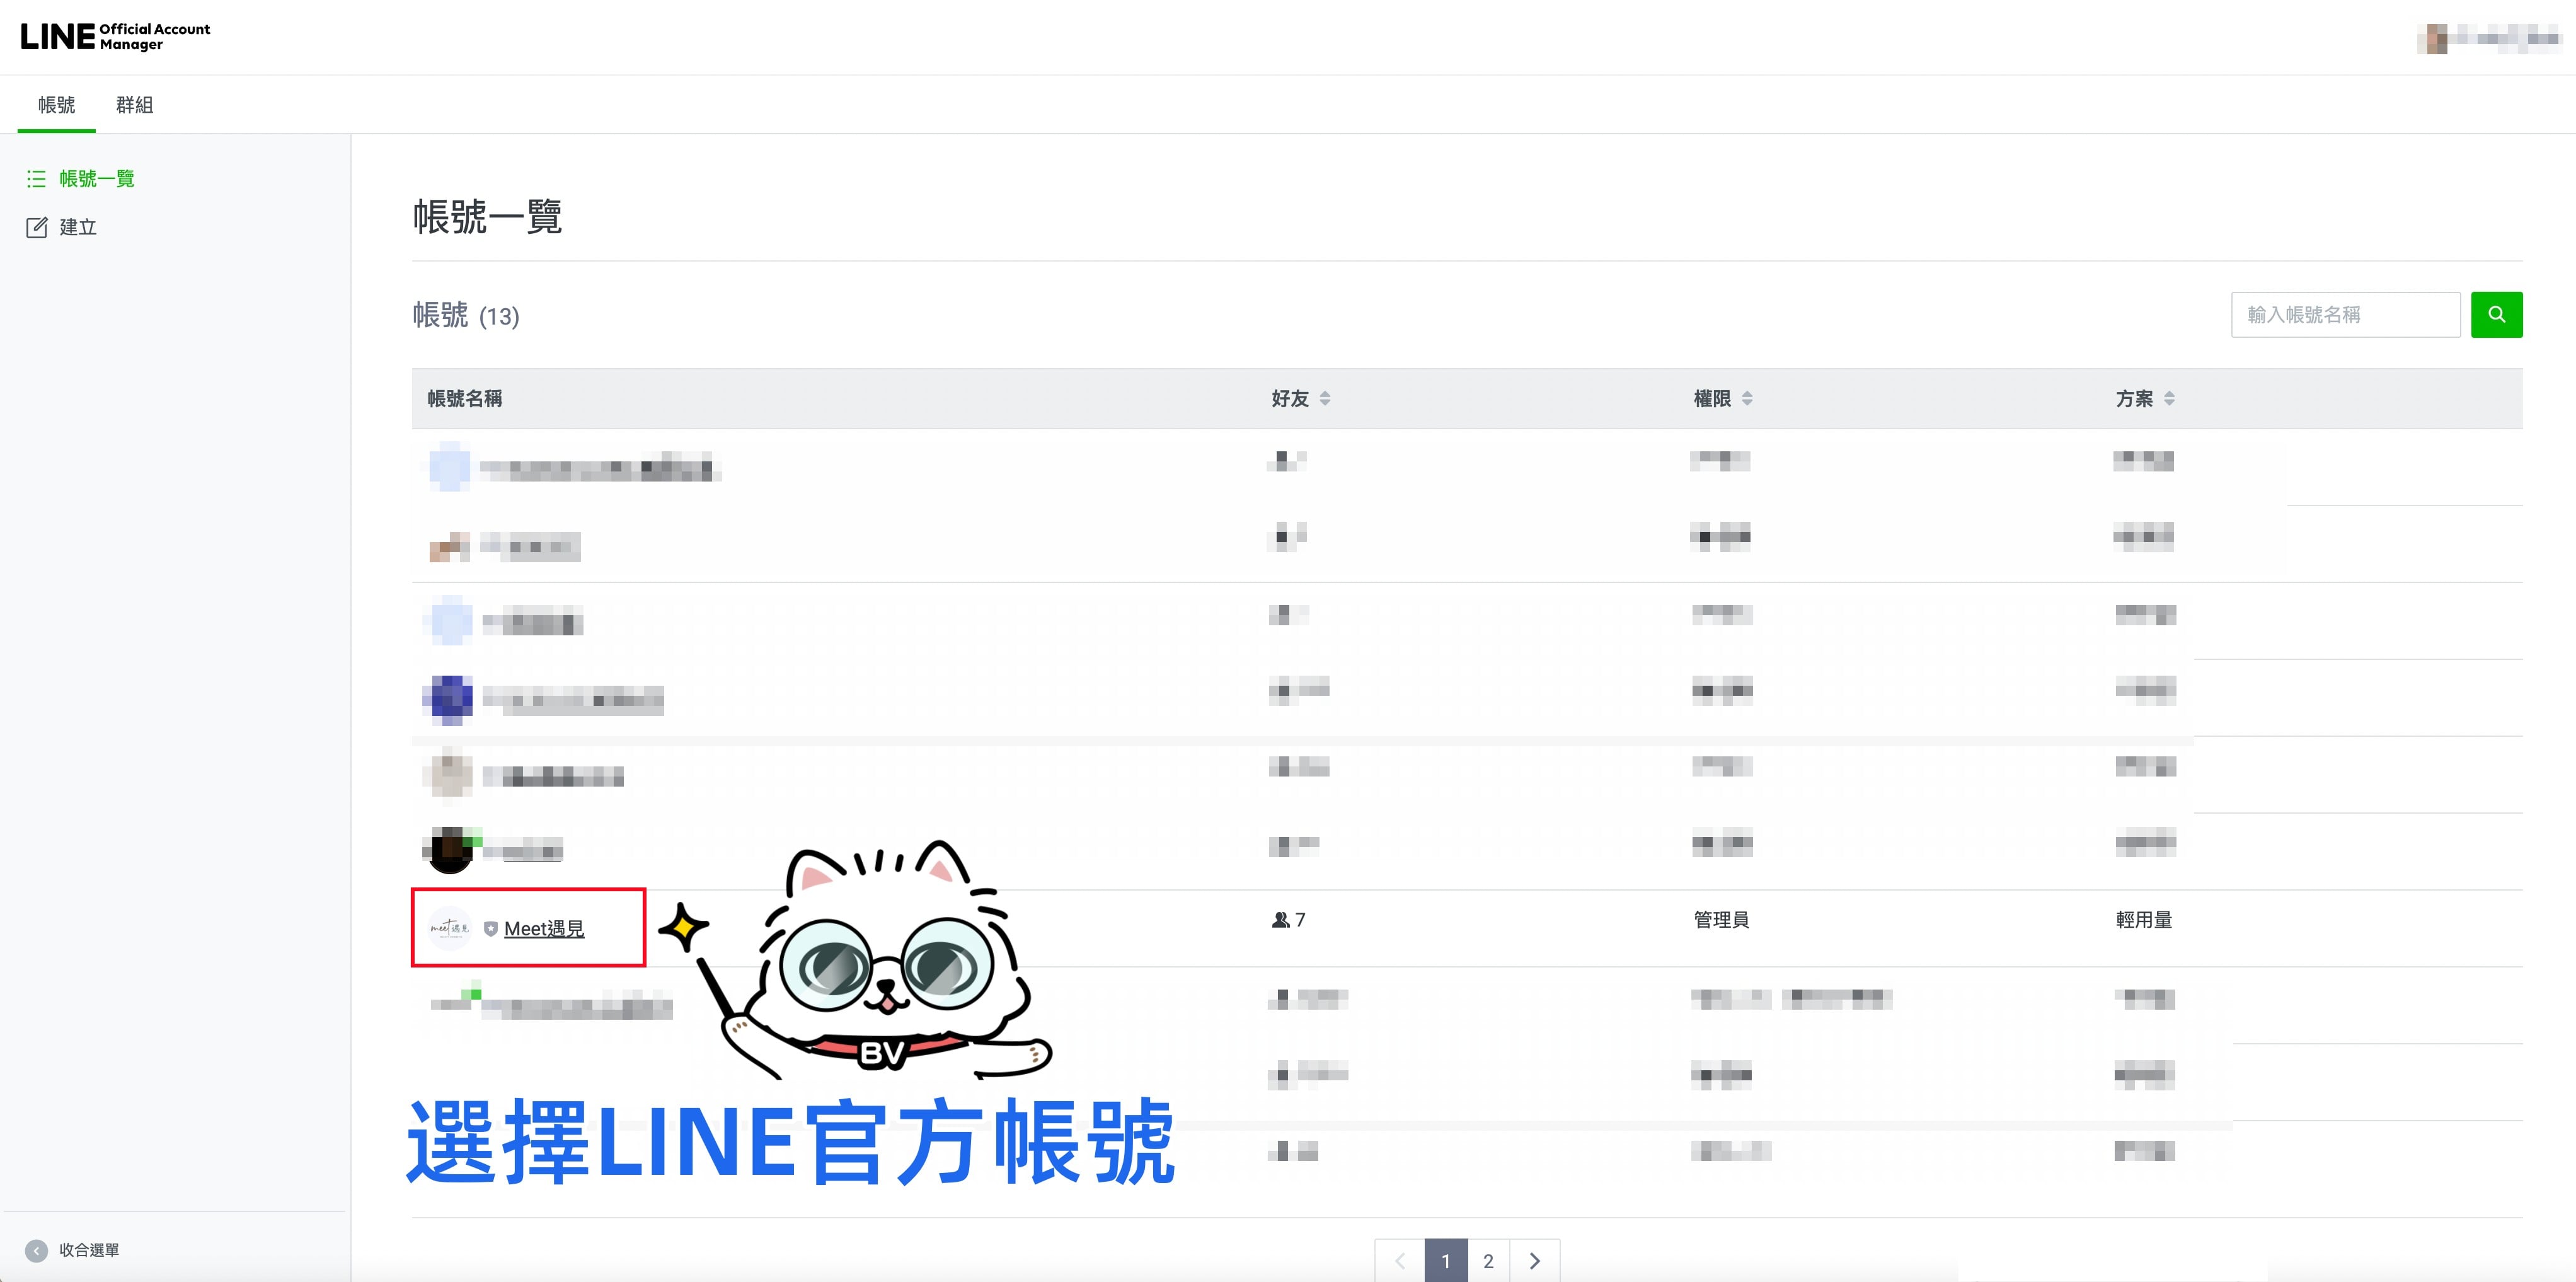
Task: Open 建立 in the sidebar
Action: (x=78, y=227)
